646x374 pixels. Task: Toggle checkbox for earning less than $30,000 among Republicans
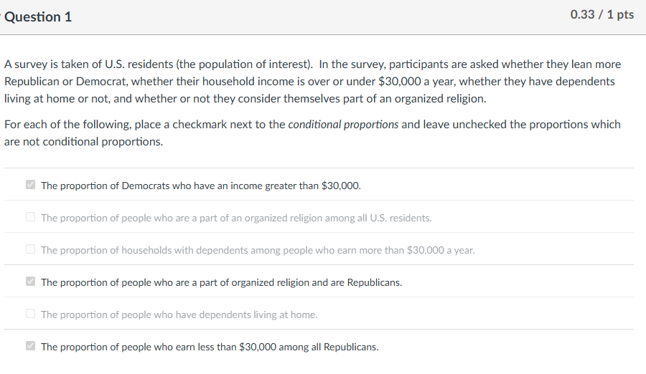(30, 347)
